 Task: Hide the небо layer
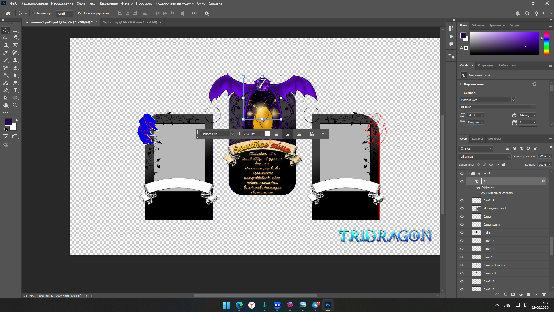click(462, 233)
